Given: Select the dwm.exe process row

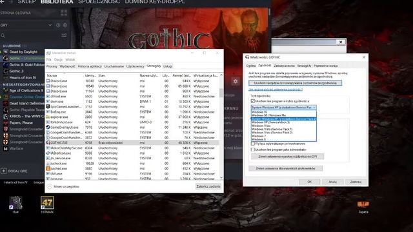Looking at the screenshot, I should (132, 102).
